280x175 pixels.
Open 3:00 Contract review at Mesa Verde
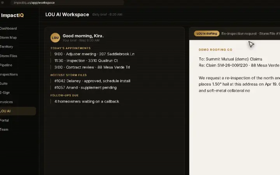click(x=92, y=67)
